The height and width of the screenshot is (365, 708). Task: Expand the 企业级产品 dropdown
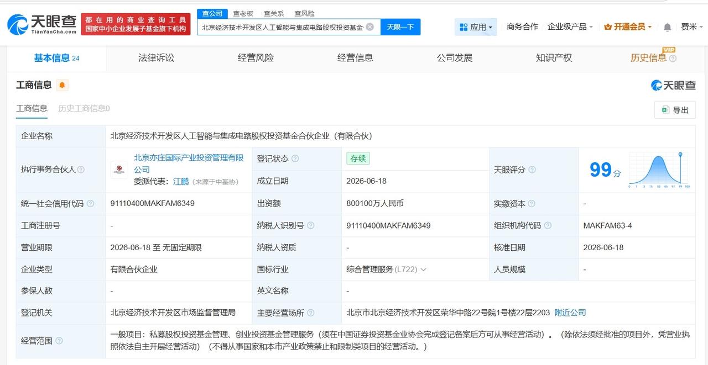570,27
